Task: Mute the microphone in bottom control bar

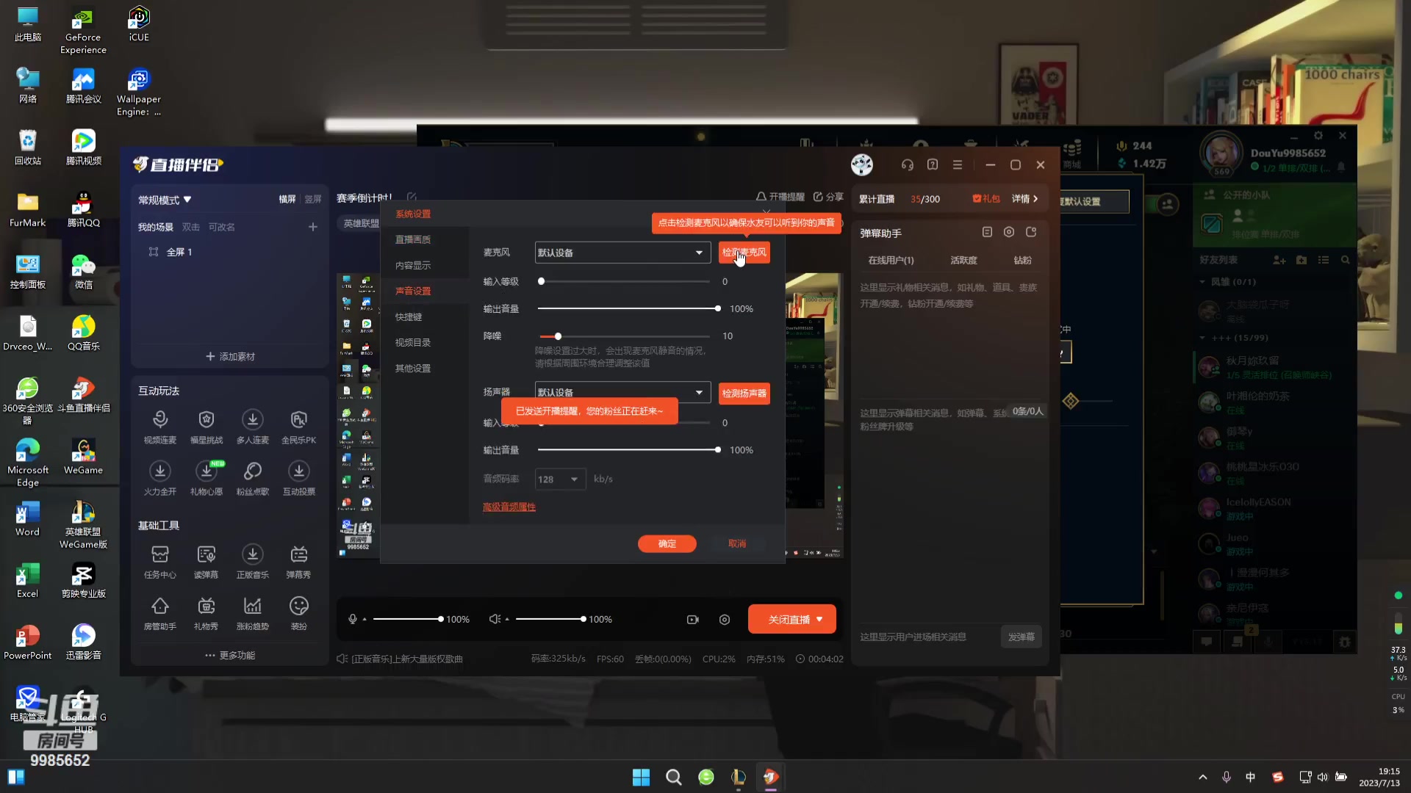Action: click(x=353, y=619)
